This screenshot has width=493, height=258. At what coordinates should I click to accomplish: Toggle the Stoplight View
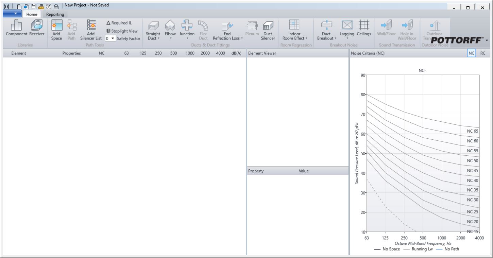(122, 31)
